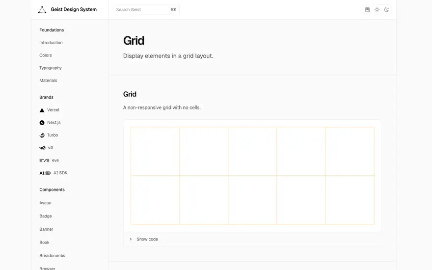Viewport: 432px width, 270px height.
Task: Select the system theme icon
Action: pos(367,10)
